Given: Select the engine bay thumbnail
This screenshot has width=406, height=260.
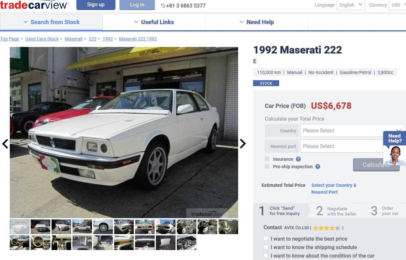Looking at the screenshot, I should [186, 243].
